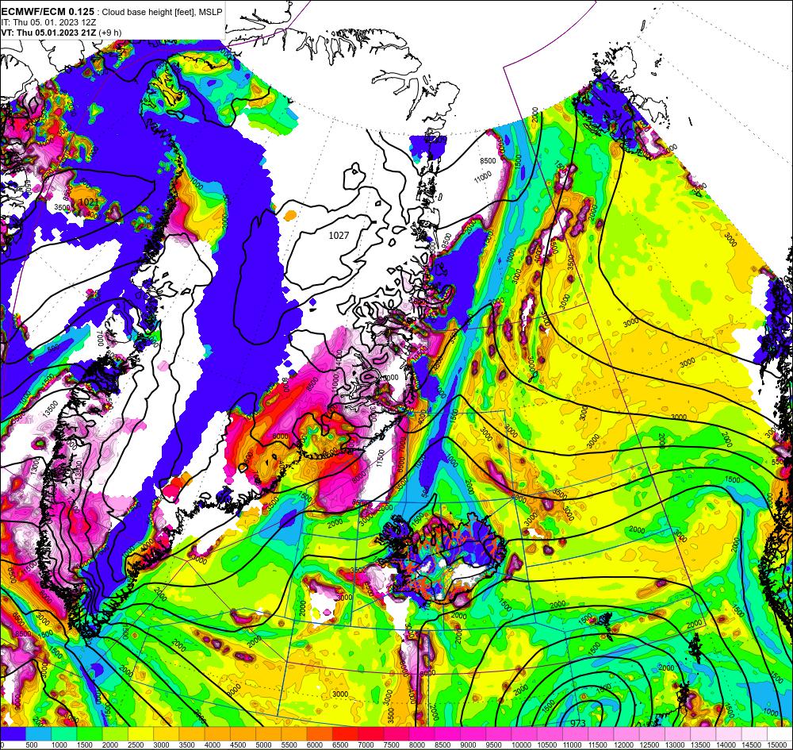Click the 973 low pressure center label
Image resolution: width=793 pixels, height=750 pixels.
coord(577,723)
